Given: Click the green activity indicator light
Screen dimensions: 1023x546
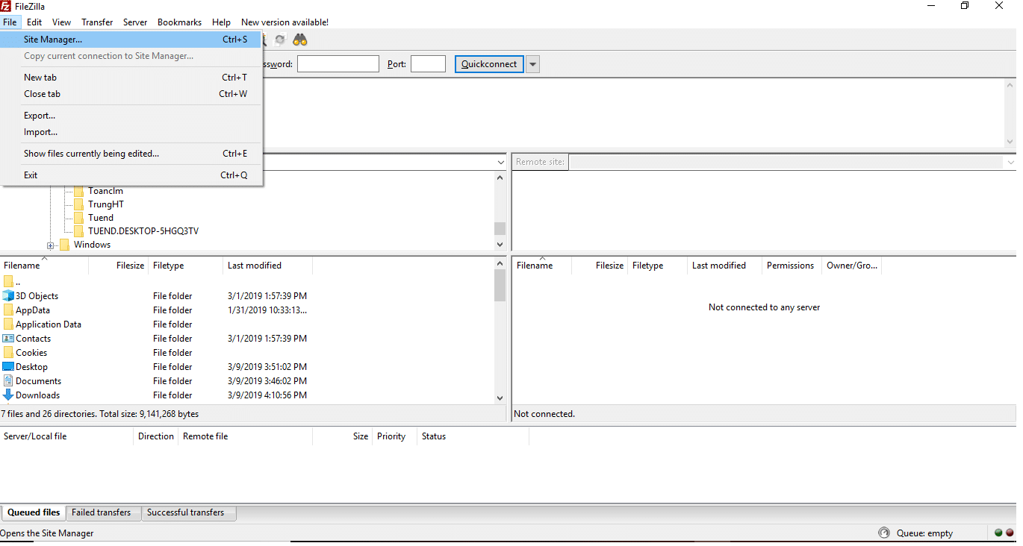Looking at the screenshot, I should (998, 533).
